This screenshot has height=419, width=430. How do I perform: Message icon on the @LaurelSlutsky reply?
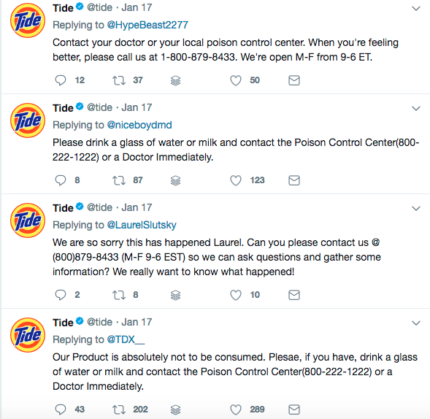click(x=294, y=295)
